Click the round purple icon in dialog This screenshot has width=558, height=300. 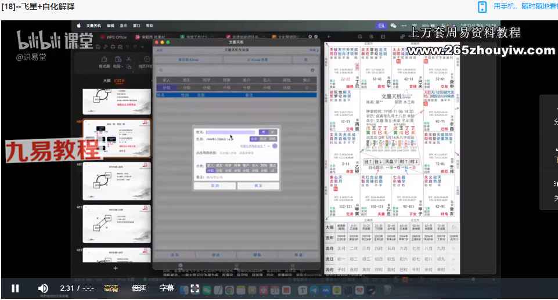pos(274,146)
